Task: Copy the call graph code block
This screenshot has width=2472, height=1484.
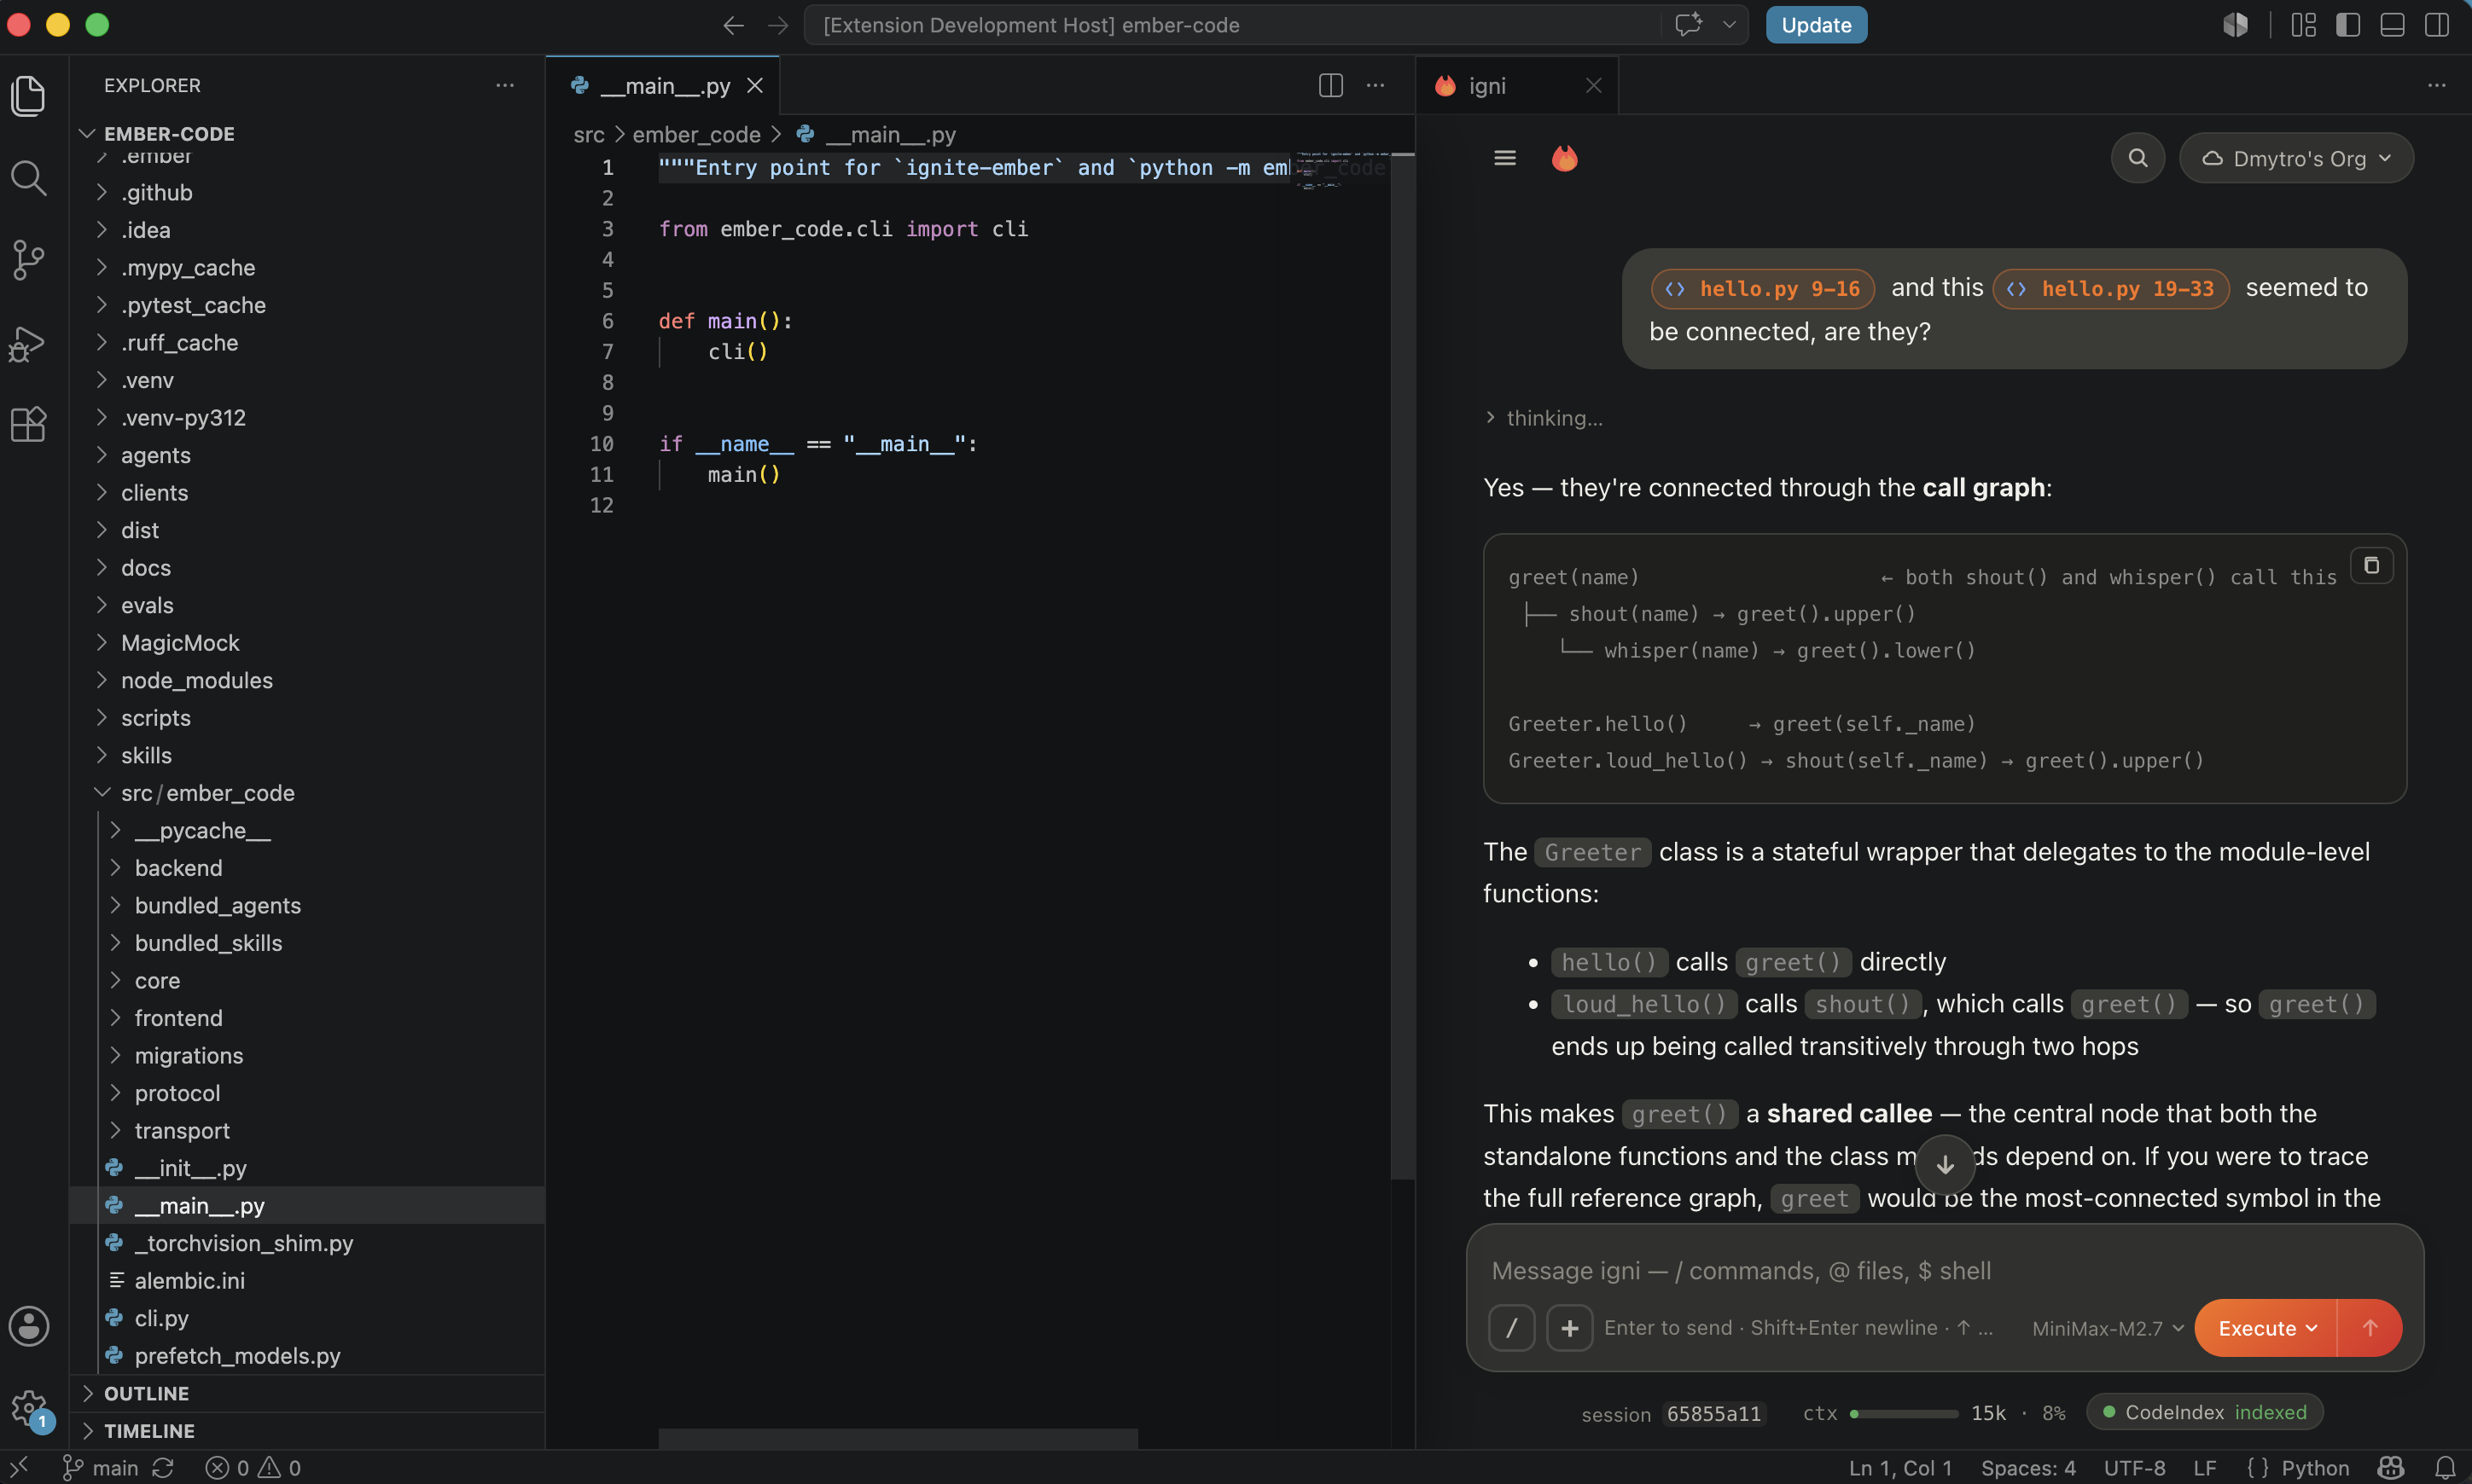Action: coord(2371,565)
